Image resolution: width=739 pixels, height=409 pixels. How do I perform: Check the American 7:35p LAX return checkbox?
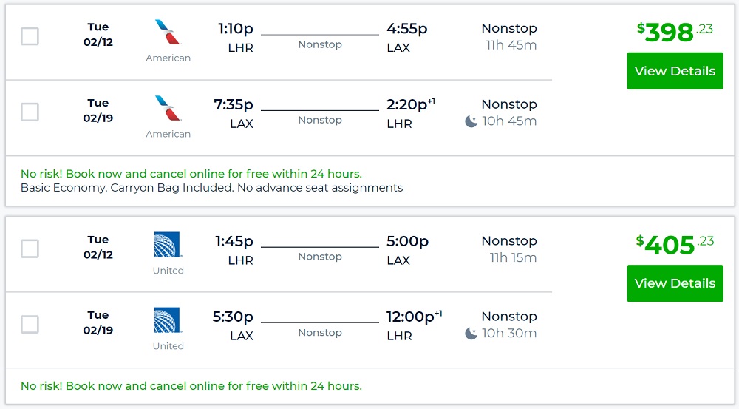(x=30, y=112)
